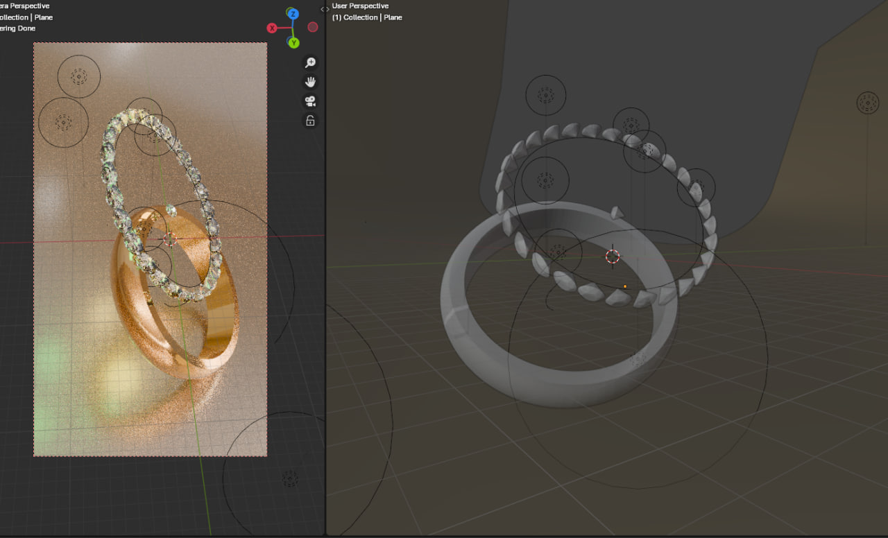Select the light at far right of viewport
This screenshot has height=538, width=888.
tap(867, 103)
